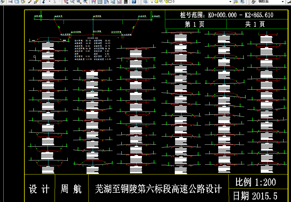Open the QuickCalc calculator icon
The height and width of the screenshot is (202, 291).
[x=126, y=2]
